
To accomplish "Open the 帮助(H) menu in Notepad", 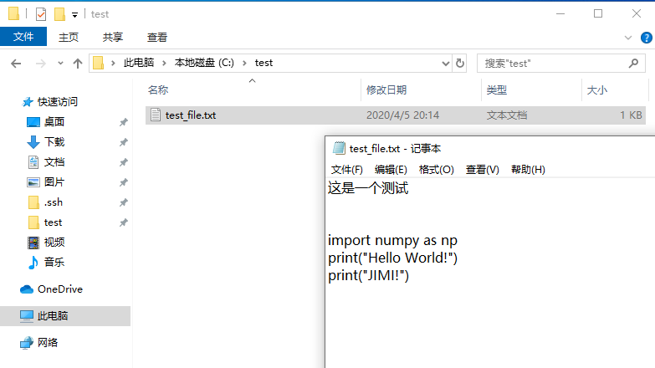I will 528,170.
